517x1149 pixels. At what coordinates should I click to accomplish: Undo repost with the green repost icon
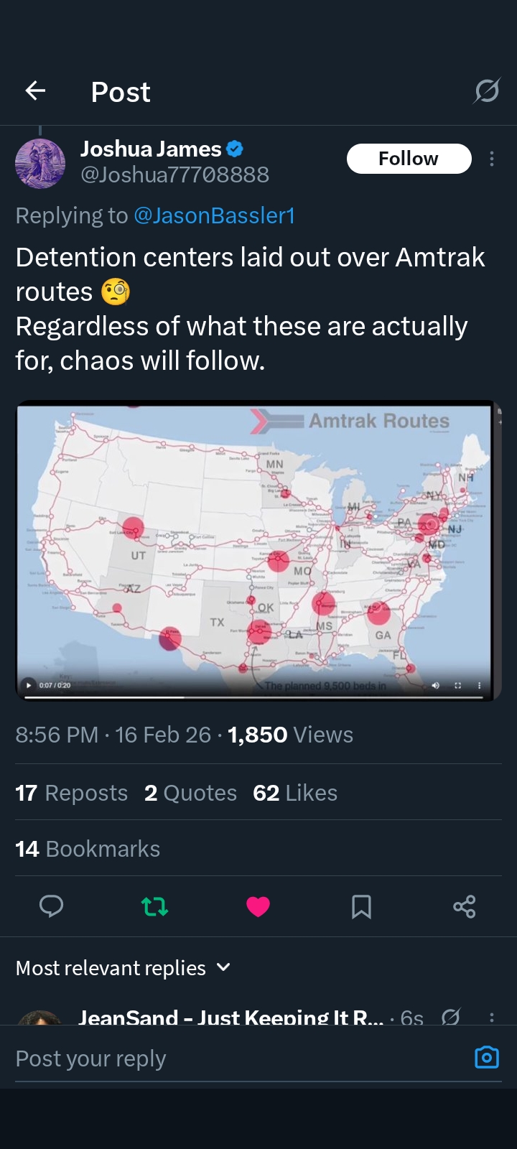(x=154, y=906)
